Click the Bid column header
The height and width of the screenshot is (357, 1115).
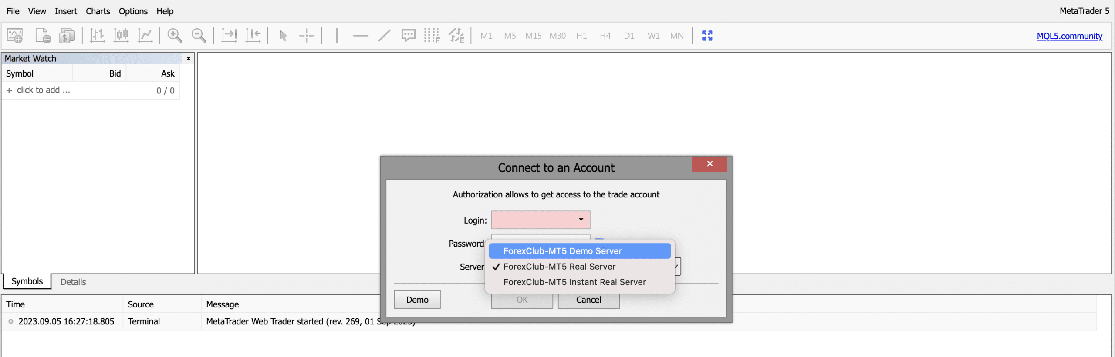coord(99,73)
